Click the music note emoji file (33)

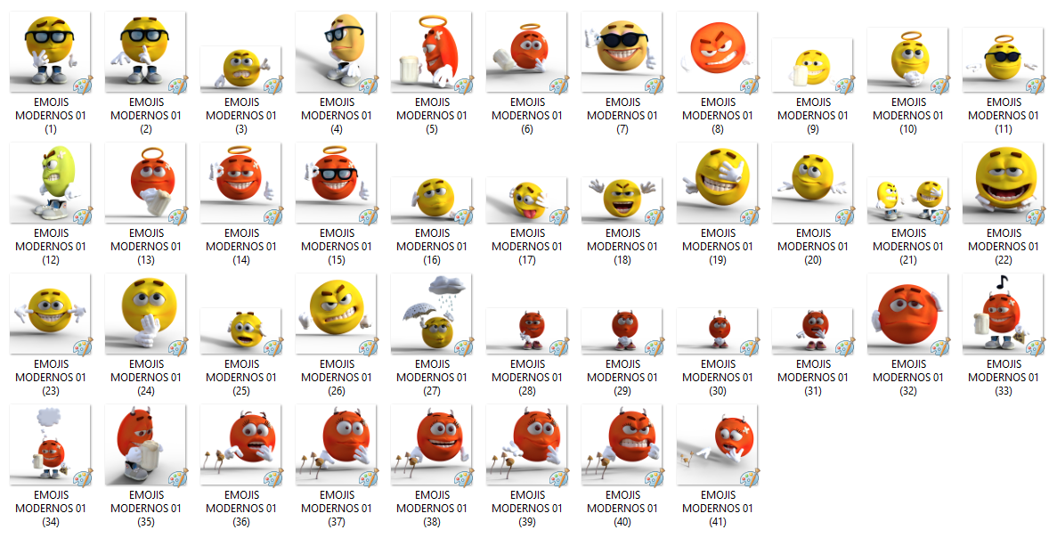[1003, 314]
